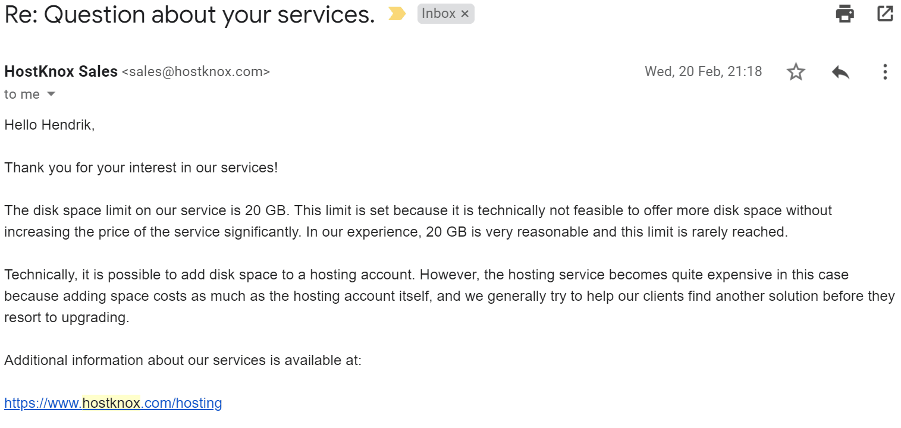The height and width of the screenshot is (428, 901).
Task: Open the hostknox.com/hosting link
Action: (x=113, y=403)
